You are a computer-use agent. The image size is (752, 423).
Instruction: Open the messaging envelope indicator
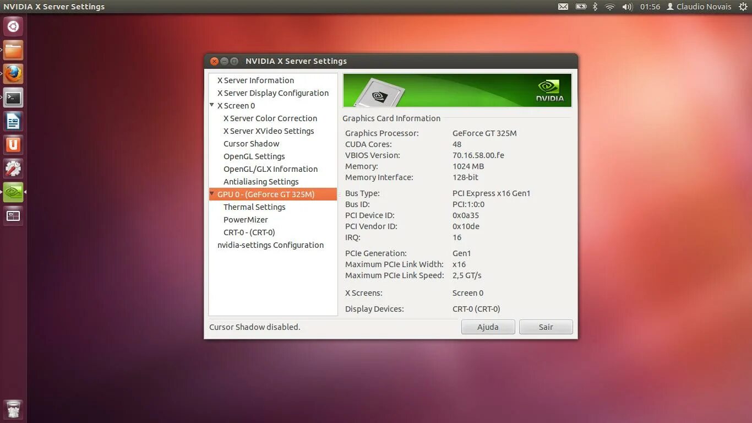[563, 6]
